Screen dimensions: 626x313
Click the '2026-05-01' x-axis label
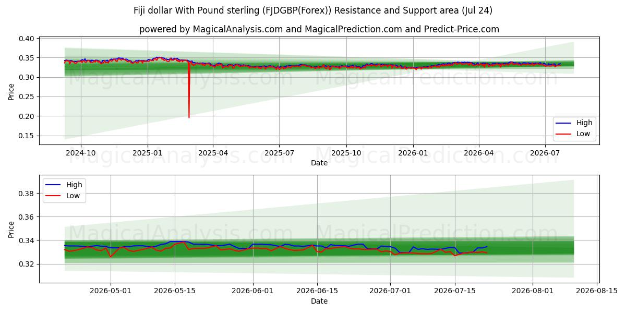111,291
